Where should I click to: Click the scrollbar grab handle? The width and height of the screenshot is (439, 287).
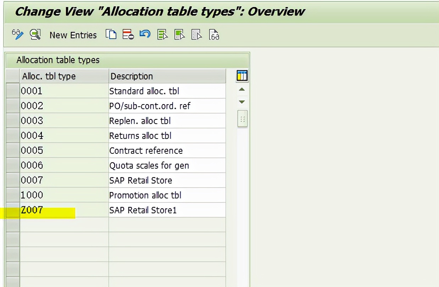click(242, 119)
